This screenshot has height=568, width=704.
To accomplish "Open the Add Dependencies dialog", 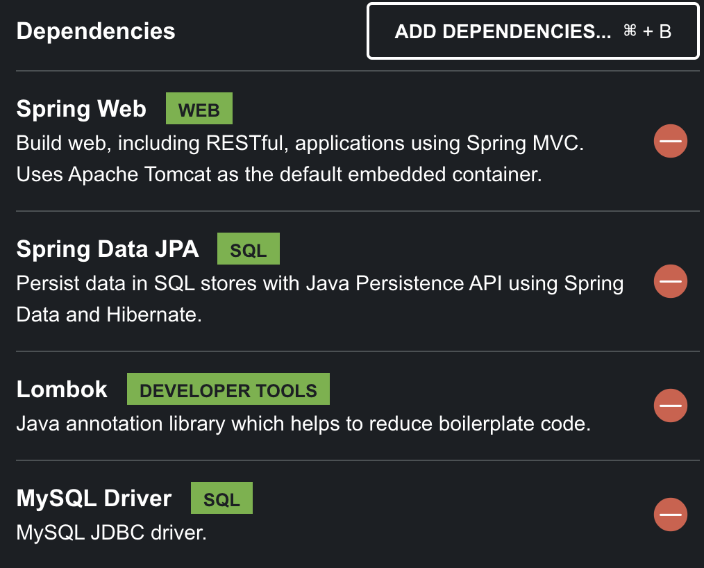I will (x=533, y=31).
